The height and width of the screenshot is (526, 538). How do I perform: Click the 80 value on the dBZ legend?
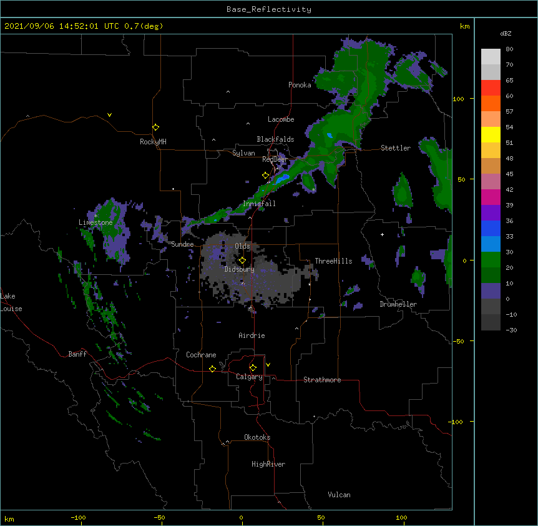pyautogui.click(x=509, y=49)
